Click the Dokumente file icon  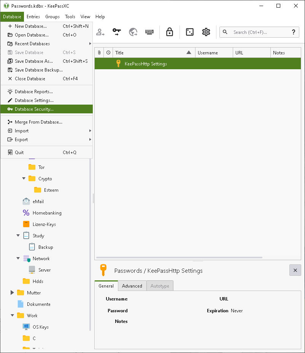click(21, 304)
